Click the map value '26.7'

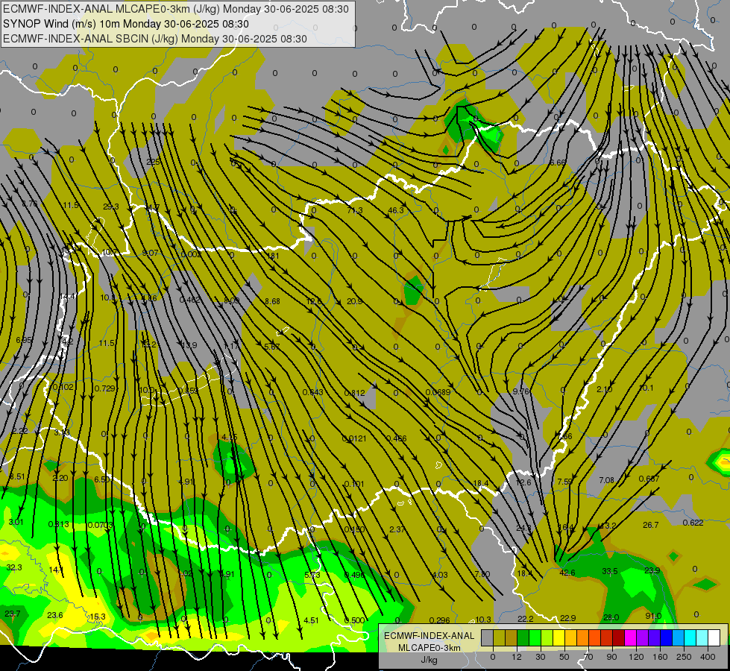pyautogui.click(x=650, y=525)
